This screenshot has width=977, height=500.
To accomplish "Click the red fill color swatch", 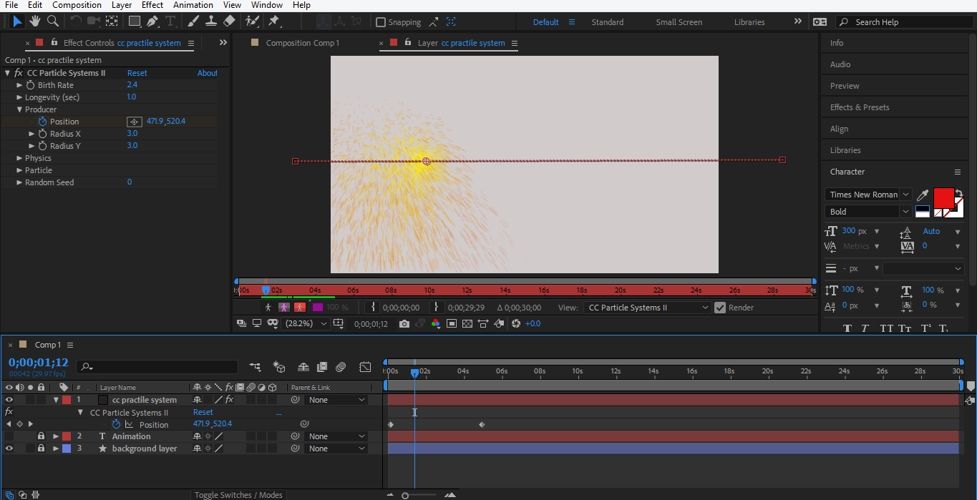I will coord(943,197).
